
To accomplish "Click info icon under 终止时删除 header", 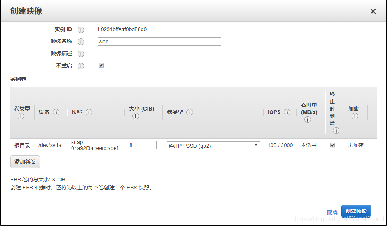I will point(336,131).
